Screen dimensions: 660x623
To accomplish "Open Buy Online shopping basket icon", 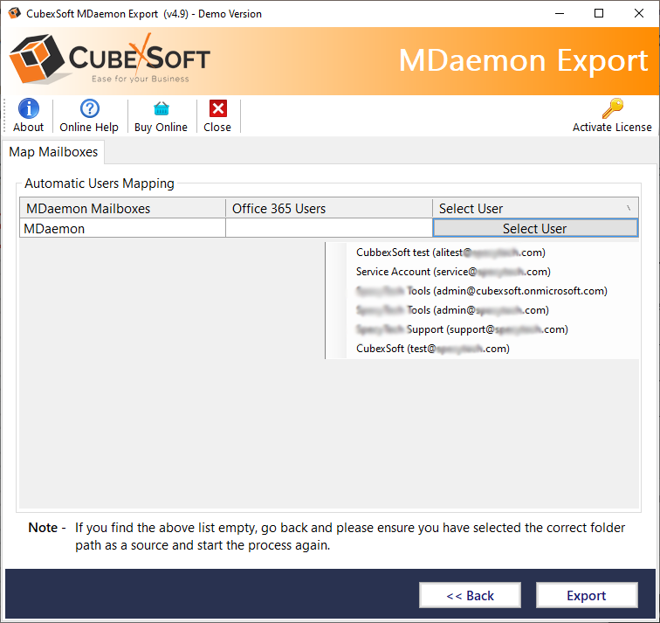I will point(161,108).
